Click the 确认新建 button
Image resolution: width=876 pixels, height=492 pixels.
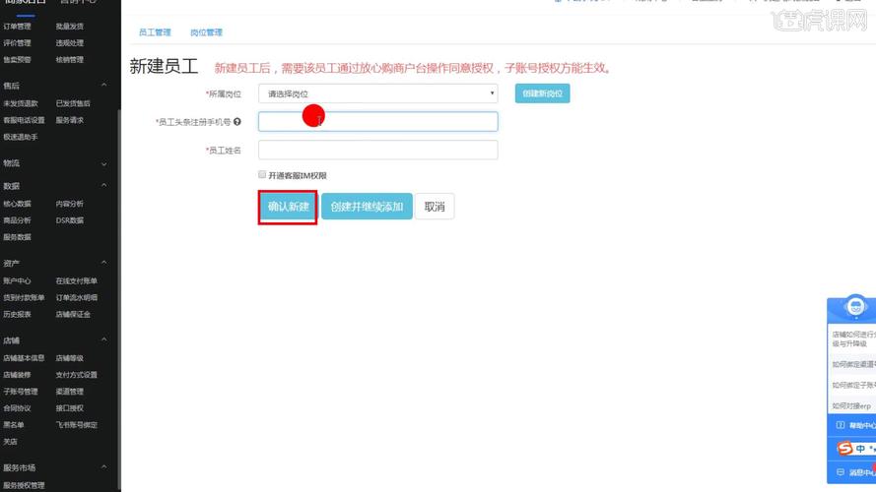[x=289, y=207]
